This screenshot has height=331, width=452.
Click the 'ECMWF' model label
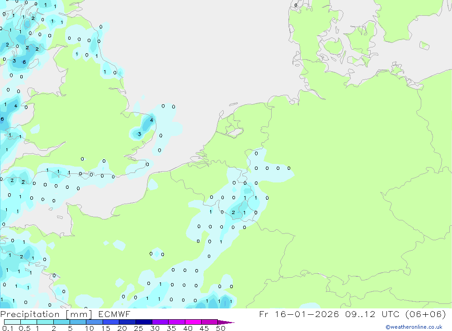114,314
